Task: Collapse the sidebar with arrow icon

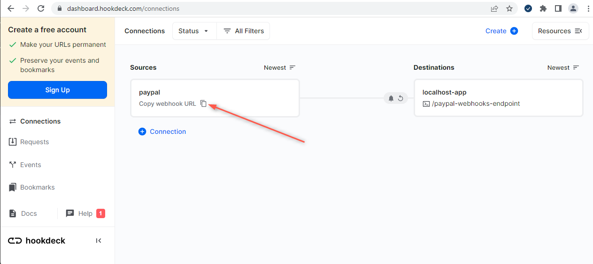Action: (99, 241)
